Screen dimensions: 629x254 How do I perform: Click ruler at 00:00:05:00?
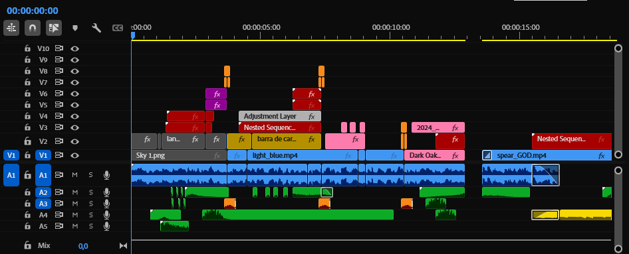[261, 28]
